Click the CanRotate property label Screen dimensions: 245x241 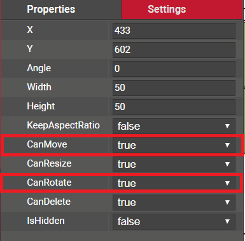49,182
